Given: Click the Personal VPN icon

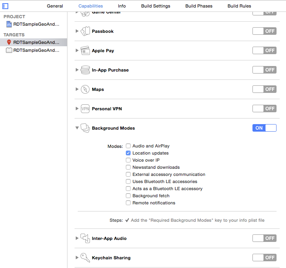Looking at the screenshot, I should tap(86, 109).
